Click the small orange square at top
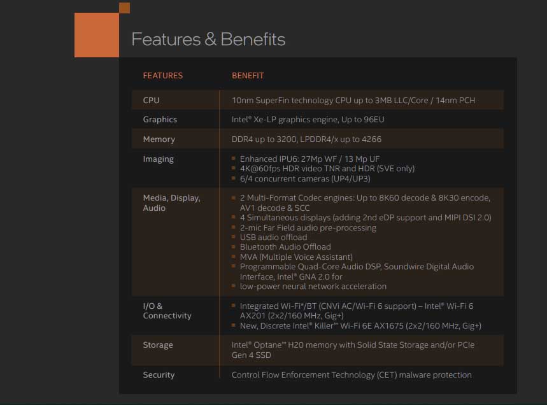547x405 pixels. [x=125, y=7]
